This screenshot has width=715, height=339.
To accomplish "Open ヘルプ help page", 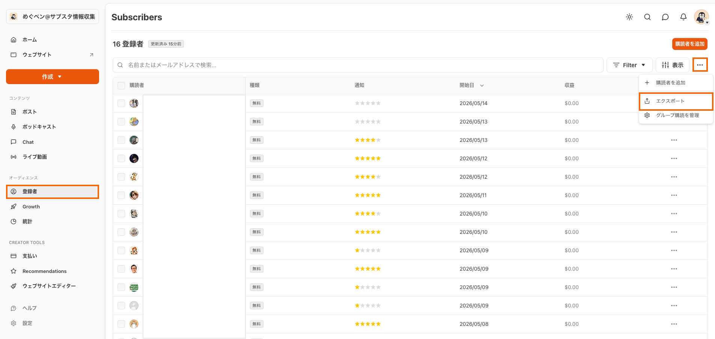I will (x=53, y=308).
